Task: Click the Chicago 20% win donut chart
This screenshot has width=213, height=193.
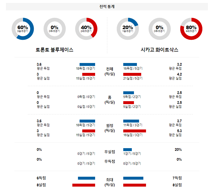Action: coord(128,29)
